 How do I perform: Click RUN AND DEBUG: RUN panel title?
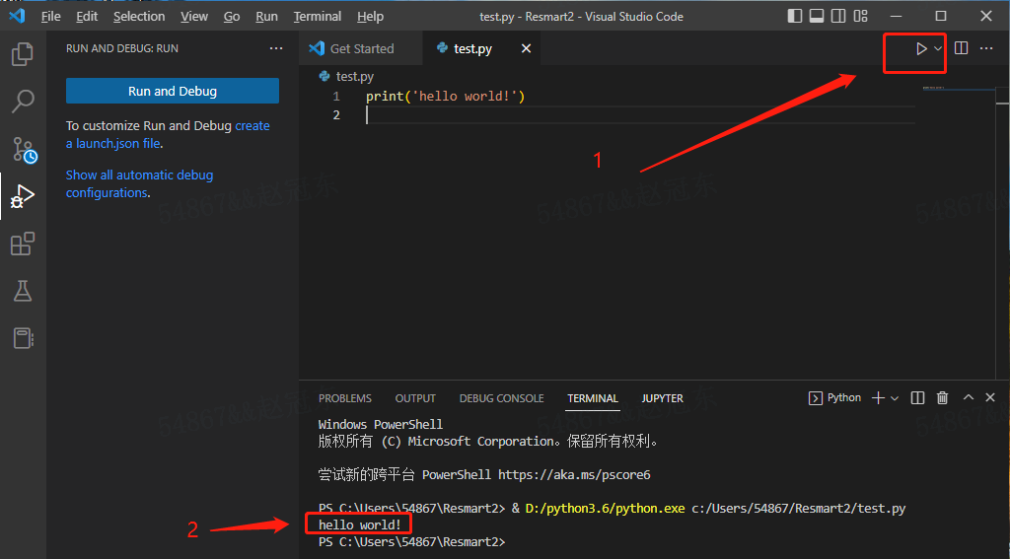122,48
